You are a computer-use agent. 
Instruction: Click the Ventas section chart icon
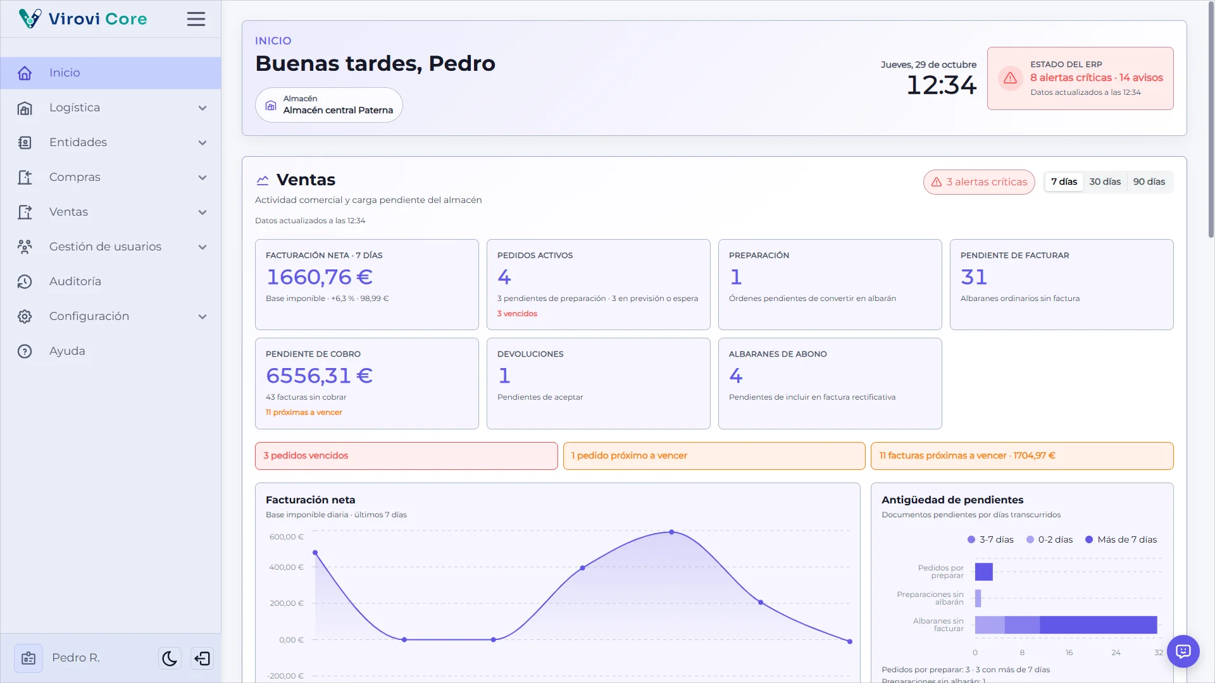(x=263, y=180)
